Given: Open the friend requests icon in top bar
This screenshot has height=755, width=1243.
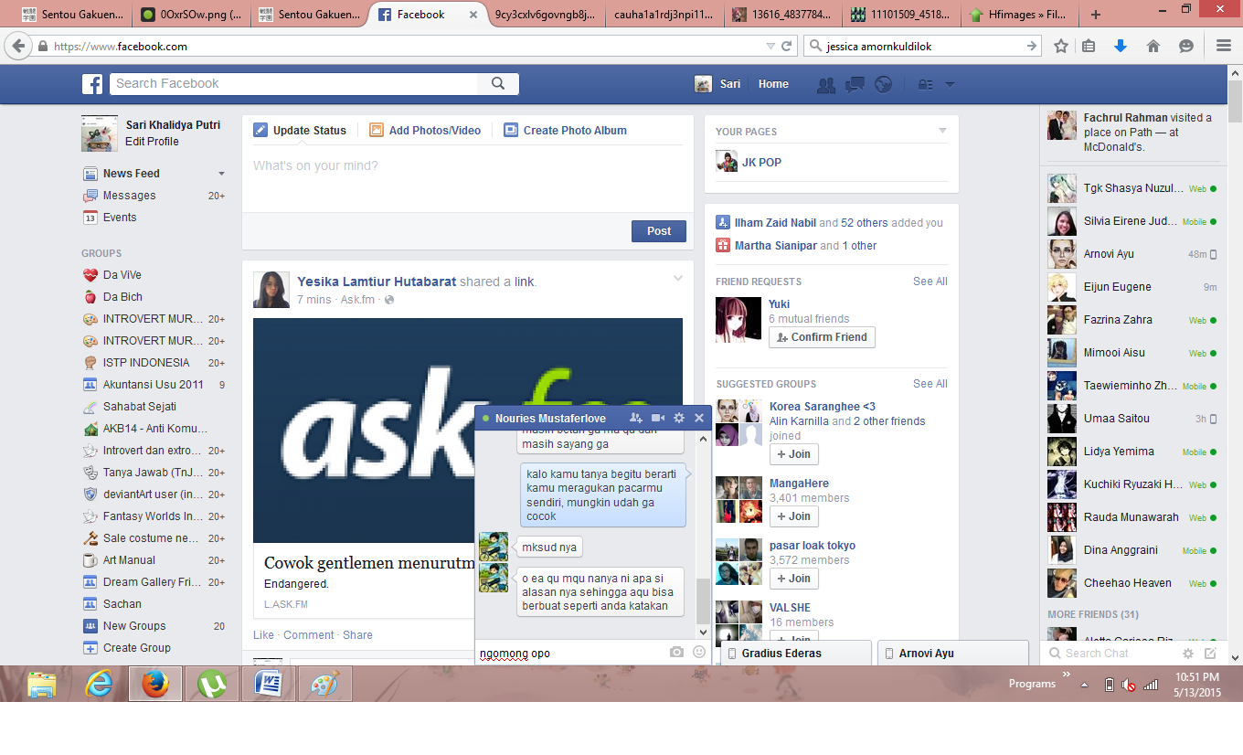Looking at the screenshot, I should (826, 84).
